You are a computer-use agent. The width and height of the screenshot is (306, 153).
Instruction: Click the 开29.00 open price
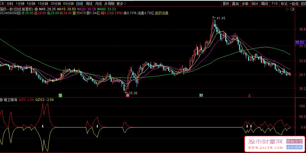28,13
